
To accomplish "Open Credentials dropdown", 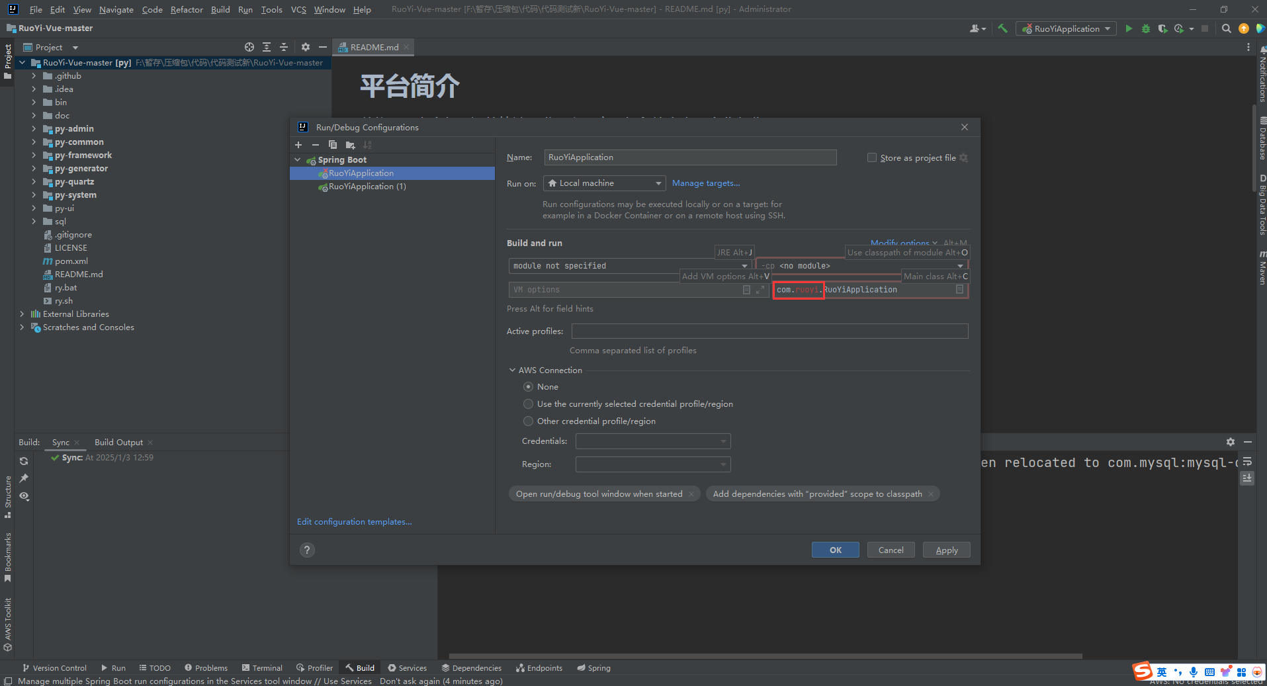I will 653,441.
